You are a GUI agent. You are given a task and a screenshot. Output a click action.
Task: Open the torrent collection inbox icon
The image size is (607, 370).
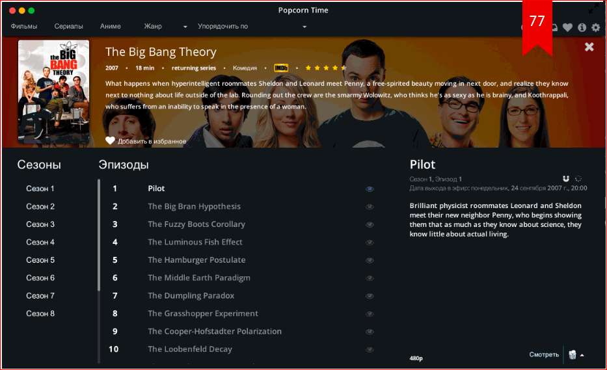[x=555, y=27]
